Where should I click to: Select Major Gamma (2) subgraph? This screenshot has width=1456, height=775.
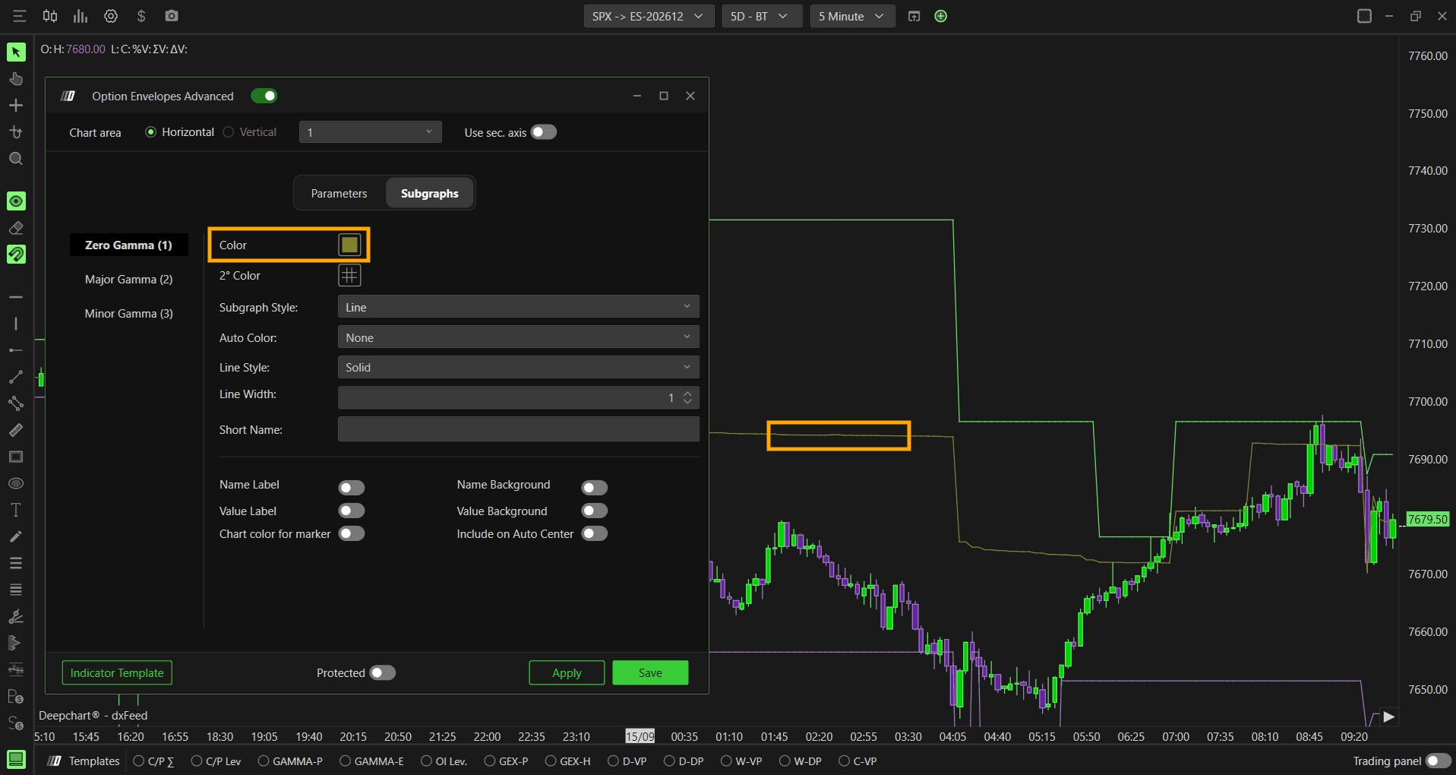point(128,279)
